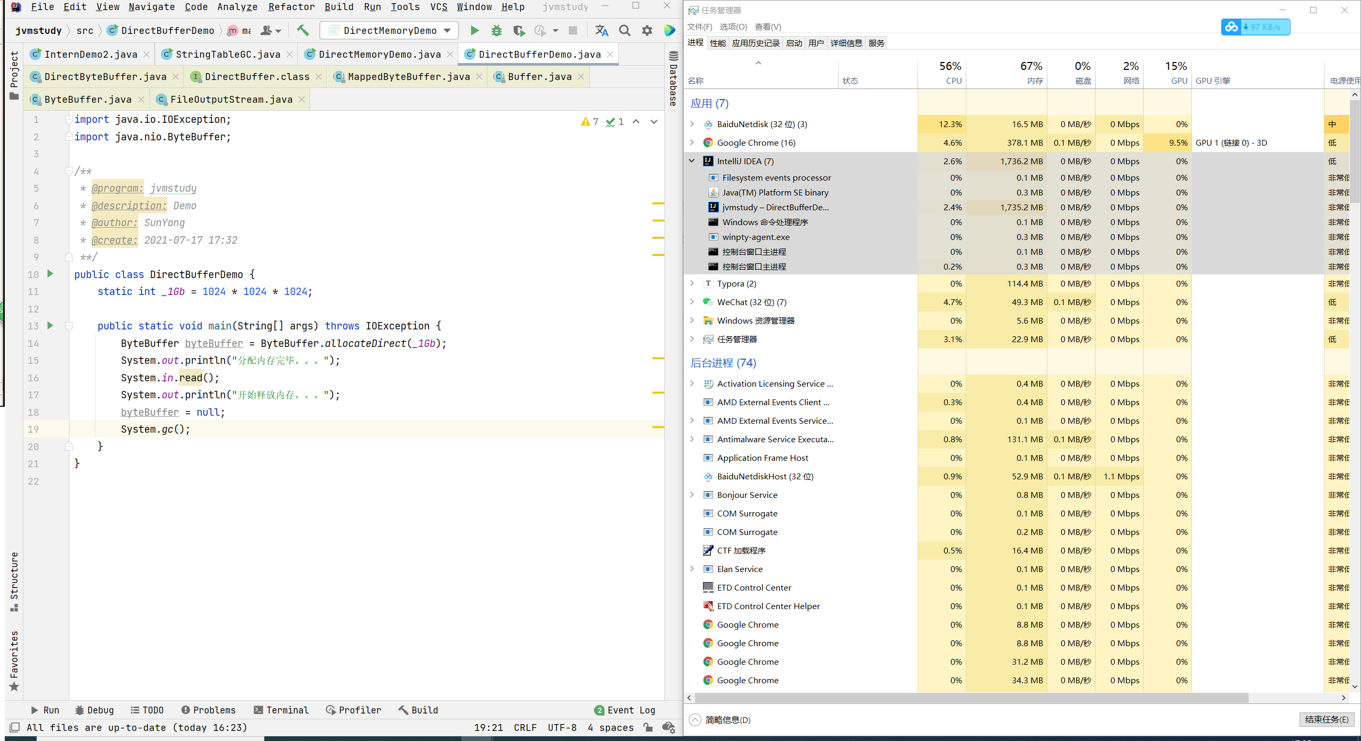Go to previous highlighted error arrow

636,122
